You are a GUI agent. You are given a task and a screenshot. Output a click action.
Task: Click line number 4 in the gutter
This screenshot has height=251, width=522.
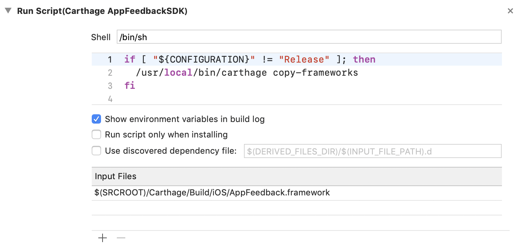110,99
